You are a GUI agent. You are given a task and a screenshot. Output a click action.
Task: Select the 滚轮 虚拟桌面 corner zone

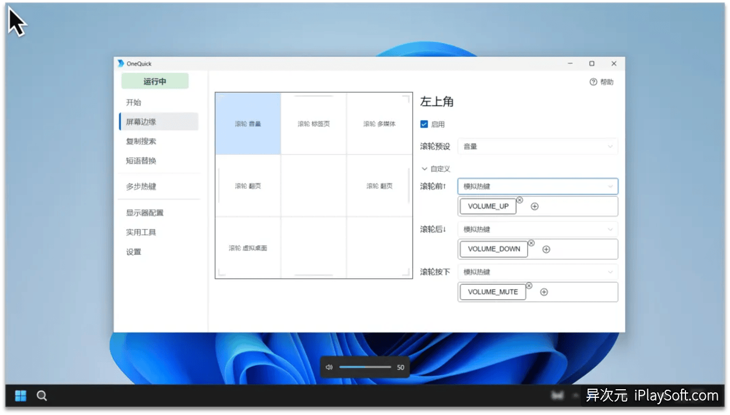pyautogui.click(x=248, y=247)
